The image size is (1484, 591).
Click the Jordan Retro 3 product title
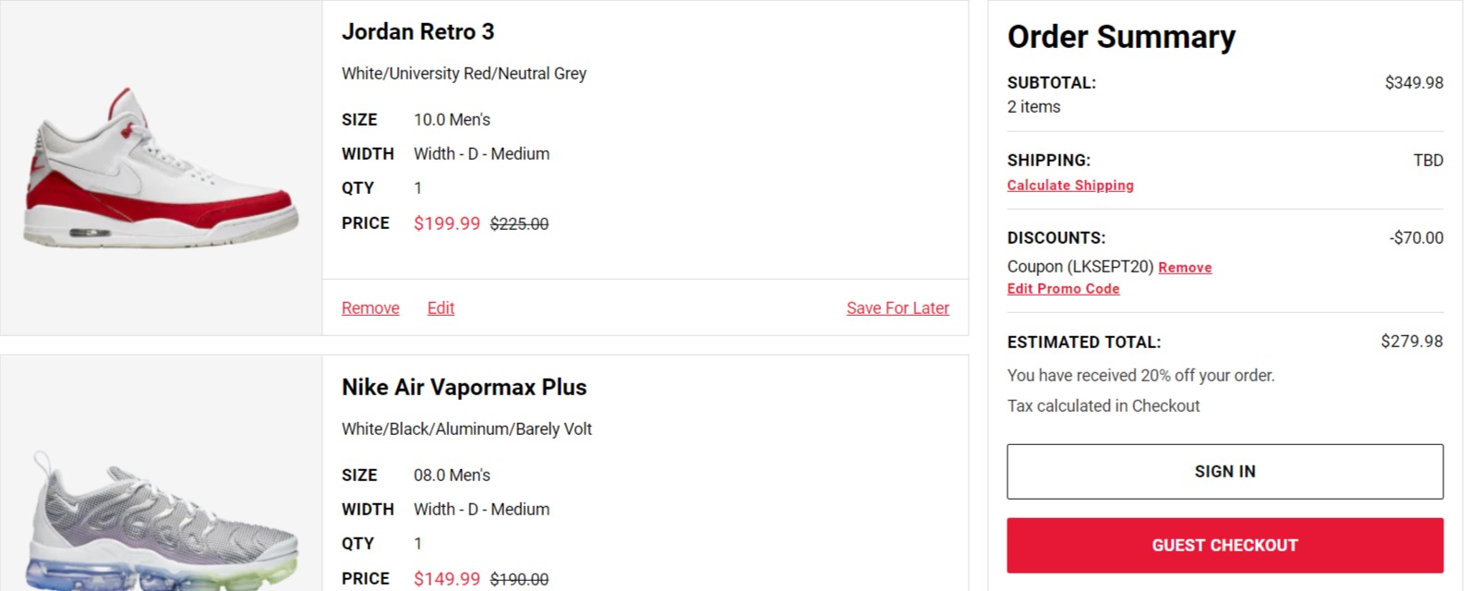pos(417,31)
